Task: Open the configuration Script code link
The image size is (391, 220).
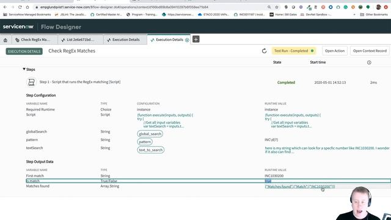Action: tap(165, 121)
